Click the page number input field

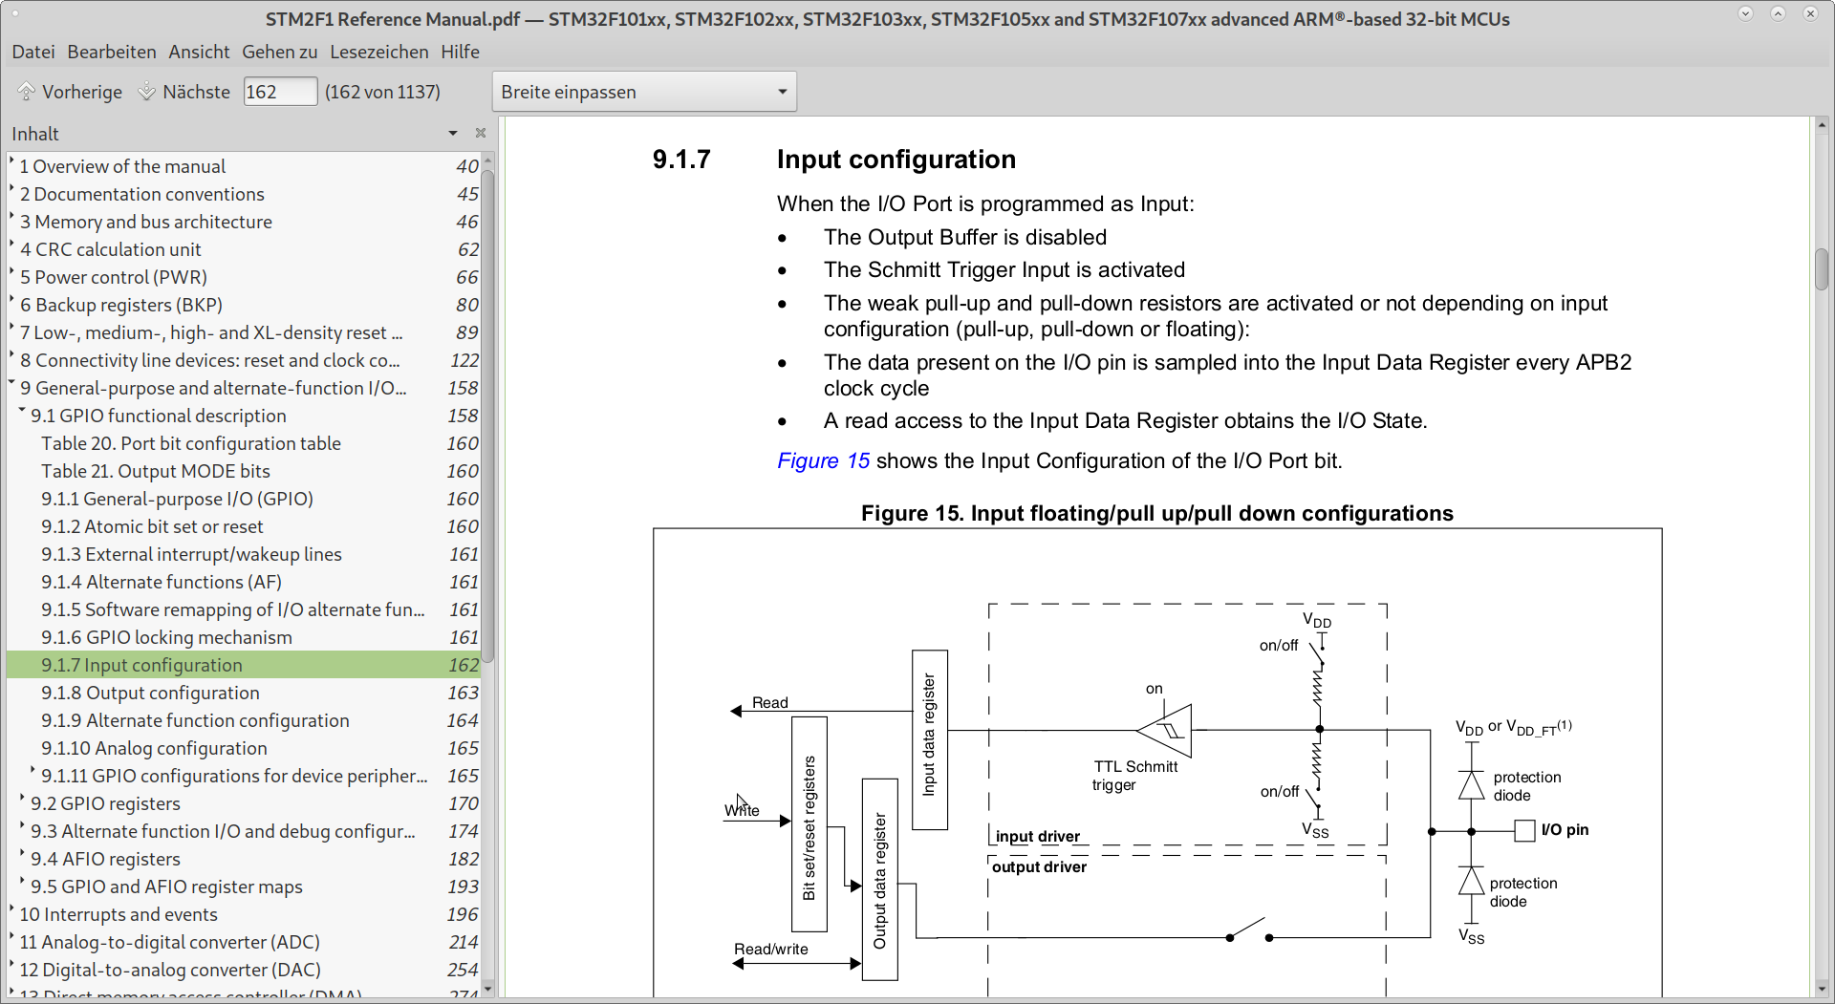pos(280,92)
